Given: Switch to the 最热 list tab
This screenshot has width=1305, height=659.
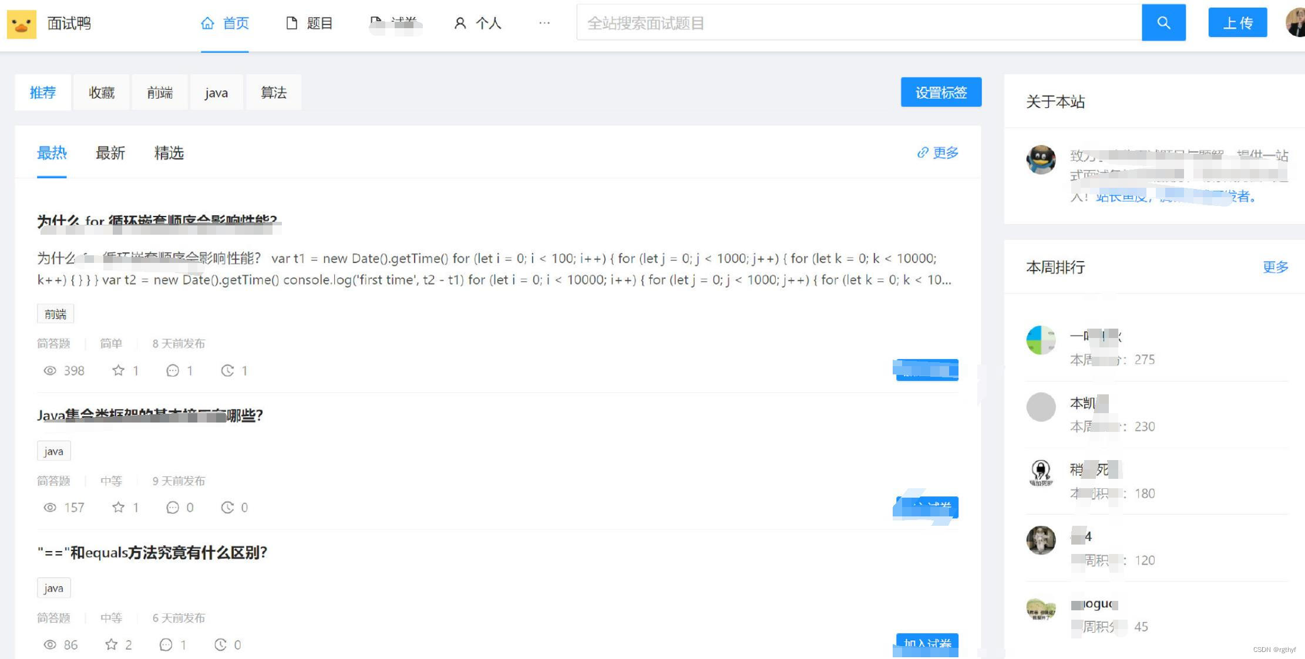Looking at the screenshot, I should (x=52, y=153).
